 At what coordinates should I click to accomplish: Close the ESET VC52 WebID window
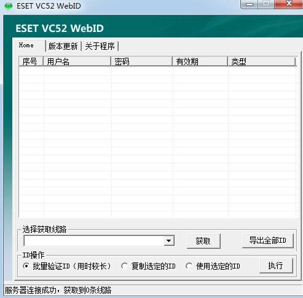pos(289,4)
